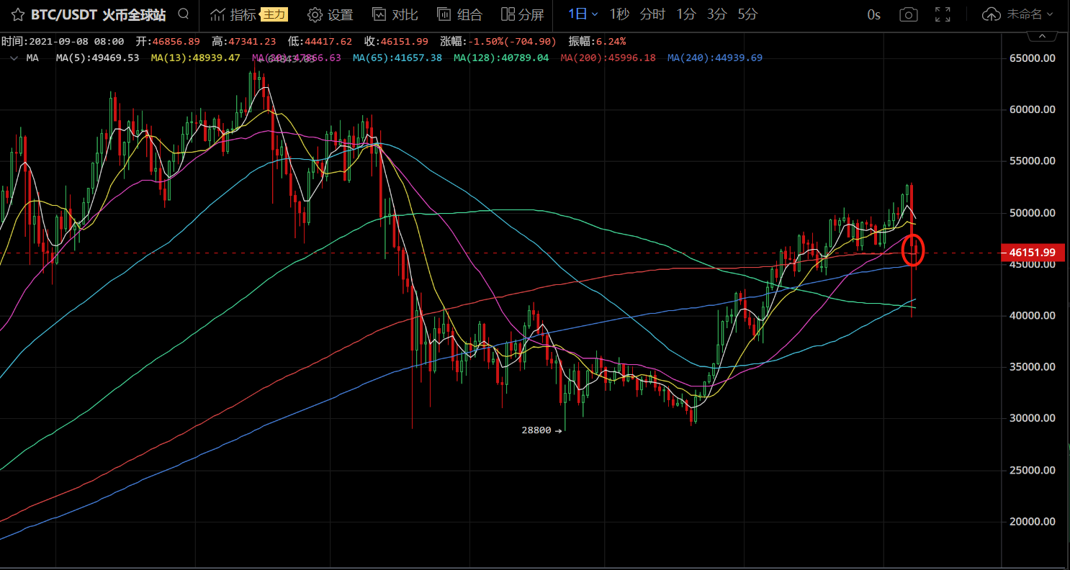1070x570 pixels.
Task: Click the 振幅:6.24% amplitude readout
Action: coord(597,42)
